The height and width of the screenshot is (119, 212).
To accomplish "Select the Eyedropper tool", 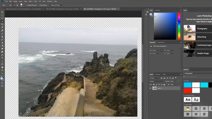I will [x=2, y=27].
